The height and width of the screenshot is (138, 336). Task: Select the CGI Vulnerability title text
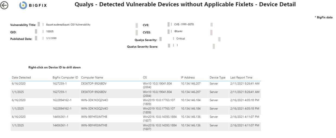tap(68, 25)
